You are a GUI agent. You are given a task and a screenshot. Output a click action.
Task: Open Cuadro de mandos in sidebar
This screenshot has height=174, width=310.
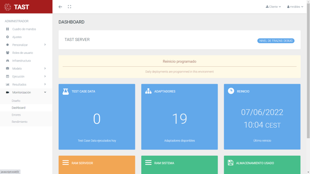pyautogui.click(x=24, y=29)
